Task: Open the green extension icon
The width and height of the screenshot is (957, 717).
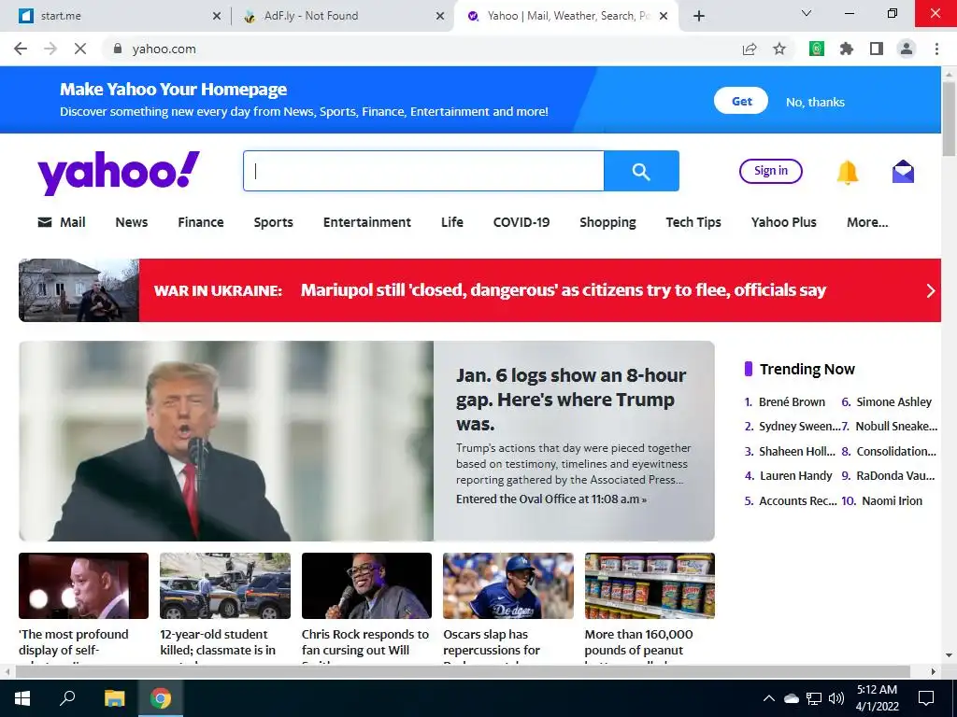Action: (x=817, y=49)
